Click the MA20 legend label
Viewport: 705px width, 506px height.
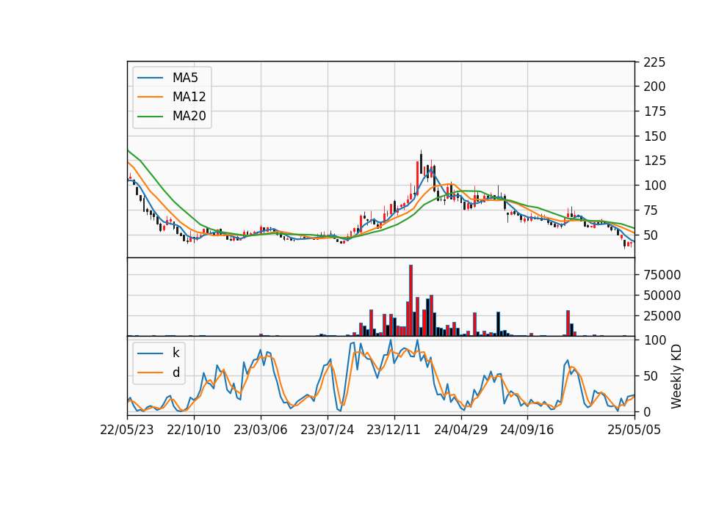189,117
